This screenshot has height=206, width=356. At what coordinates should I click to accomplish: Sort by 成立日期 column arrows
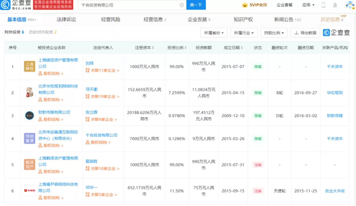(x=242, y=48)
